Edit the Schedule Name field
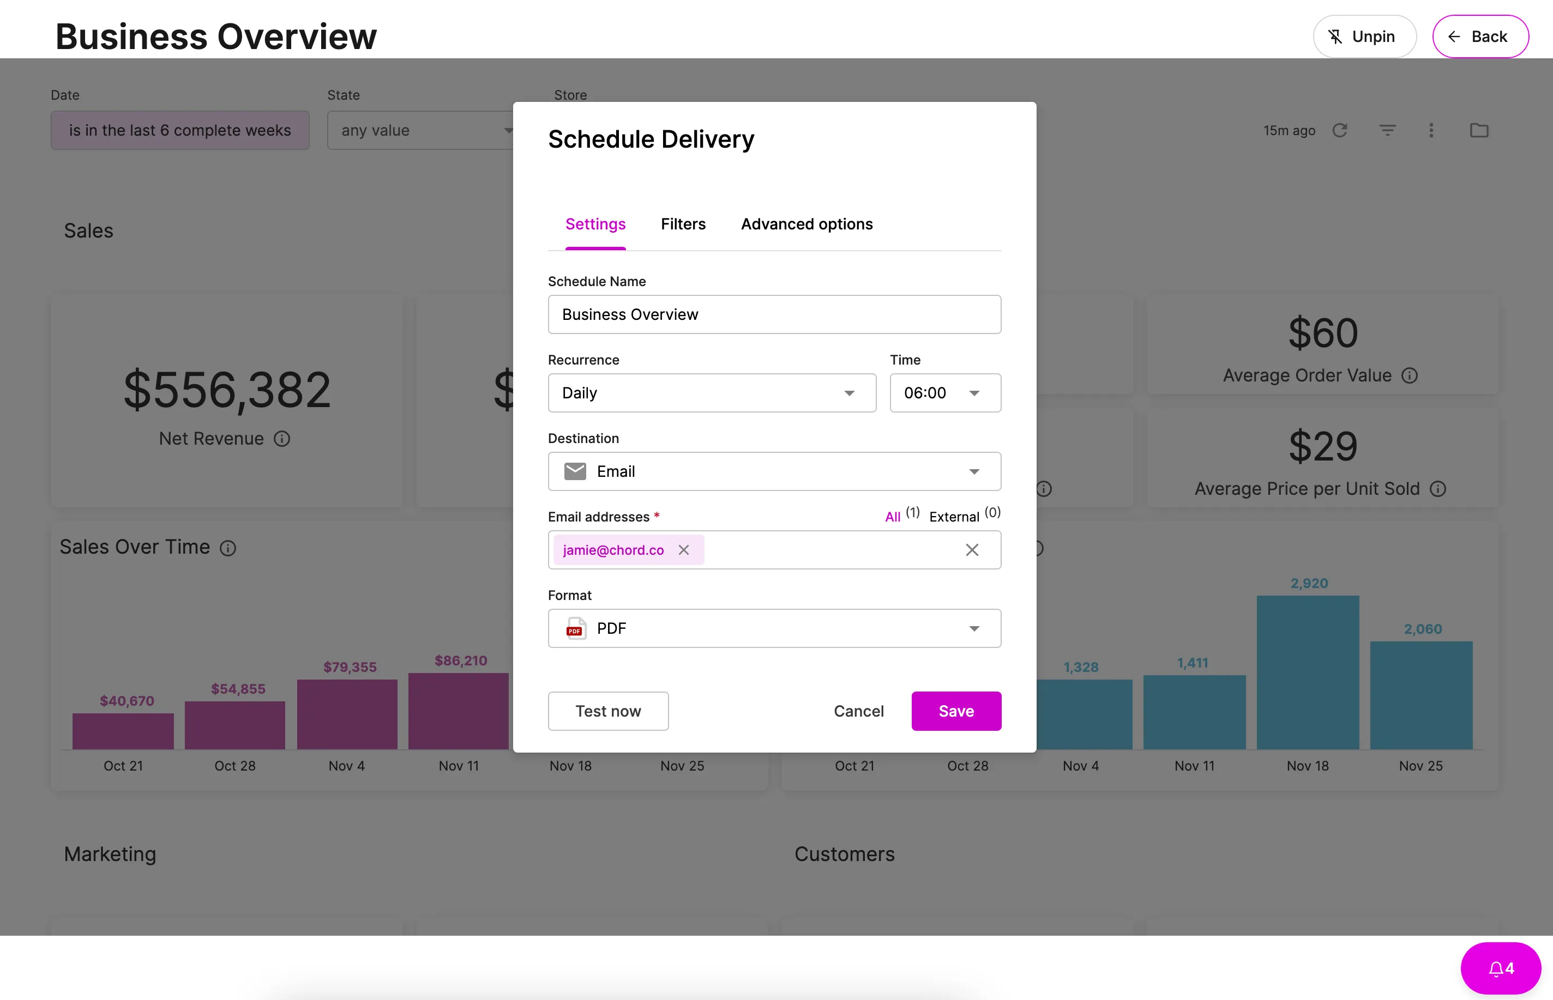 point(774,314)
